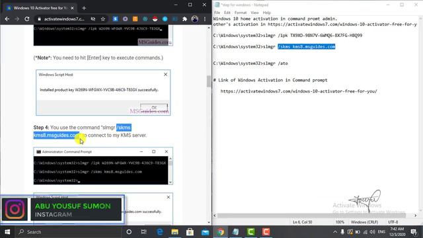Image resolution: width=423 pixels, height=238 pixels.
Task: Click Notepad horizontal scrollbar
Action: click(311, 216)
